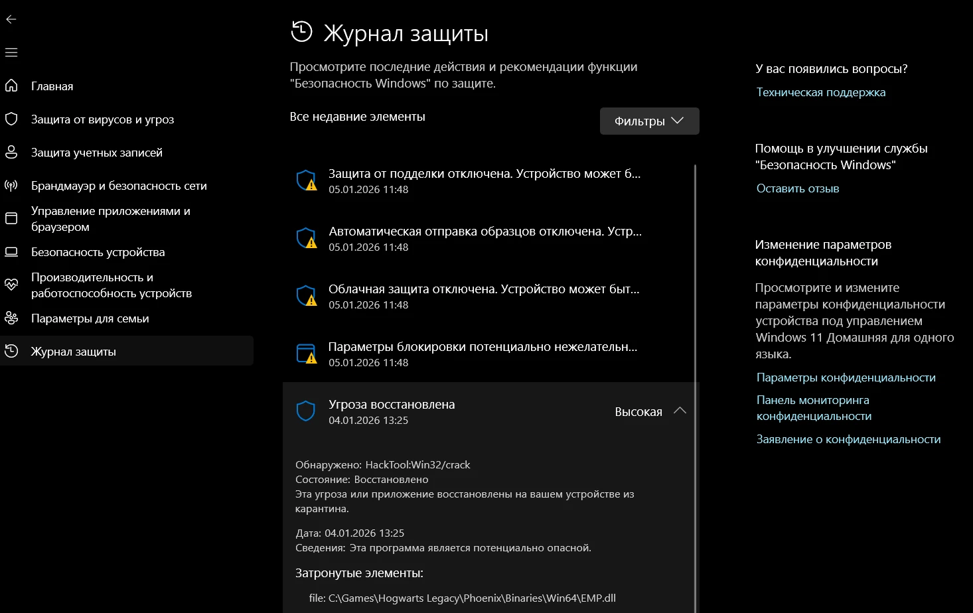The width and height of the screenshot is (973, 613).
Task: Open the hamburger navigation menu
Action: (11, 52)
